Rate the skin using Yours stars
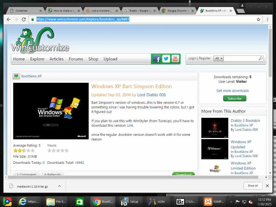The height and width of the screenshot is (207, 276). pos(58,150)
